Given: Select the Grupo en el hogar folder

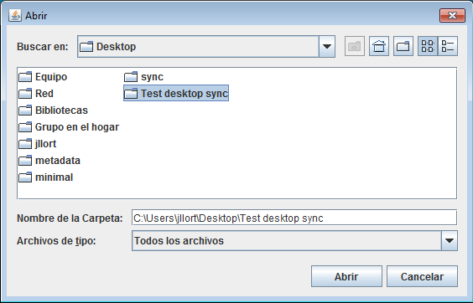Looking at the screenshot, I should (69, 127).
